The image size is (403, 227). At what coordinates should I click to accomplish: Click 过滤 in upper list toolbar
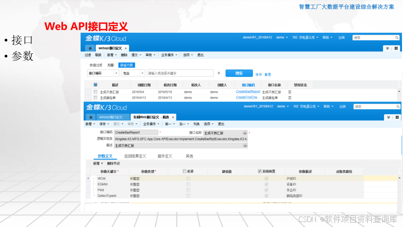pyautogui.click(x=88, y=55)
